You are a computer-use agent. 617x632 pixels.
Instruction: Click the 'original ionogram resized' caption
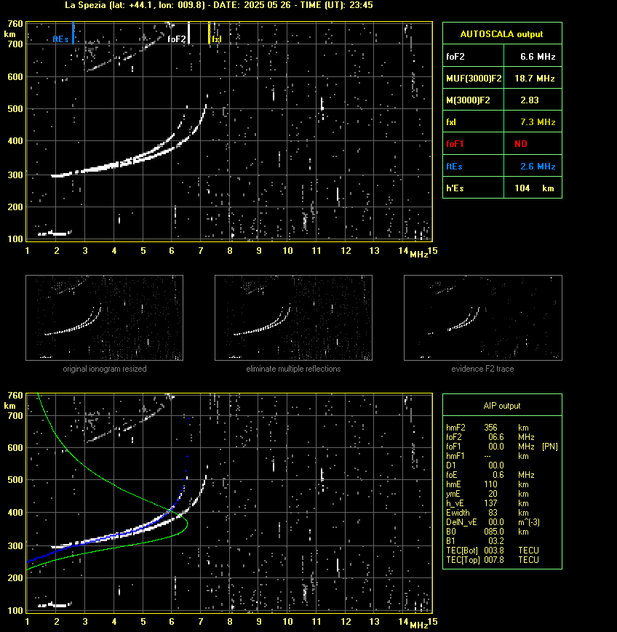105,369
